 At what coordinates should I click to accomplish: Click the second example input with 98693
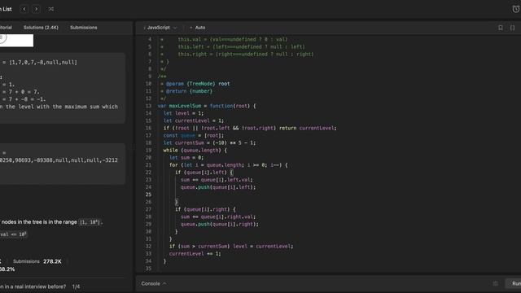(59, 160)
